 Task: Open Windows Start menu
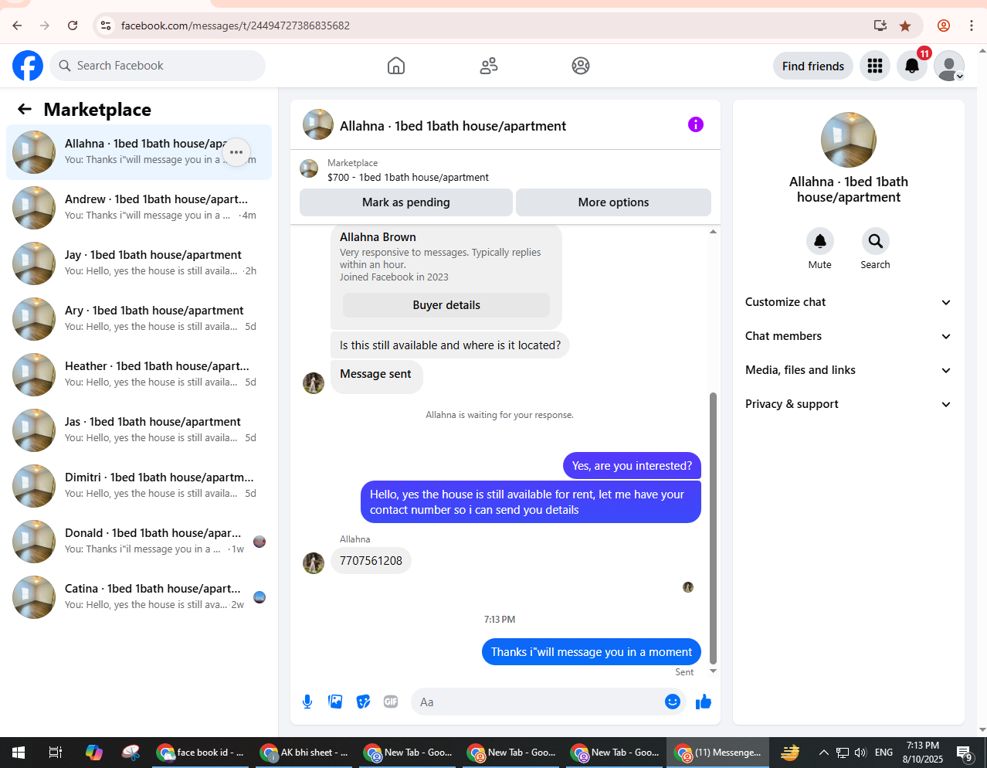point(19,752)
